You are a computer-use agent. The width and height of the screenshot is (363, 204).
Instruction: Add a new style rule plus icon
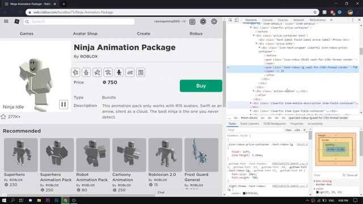click(305, 130)
